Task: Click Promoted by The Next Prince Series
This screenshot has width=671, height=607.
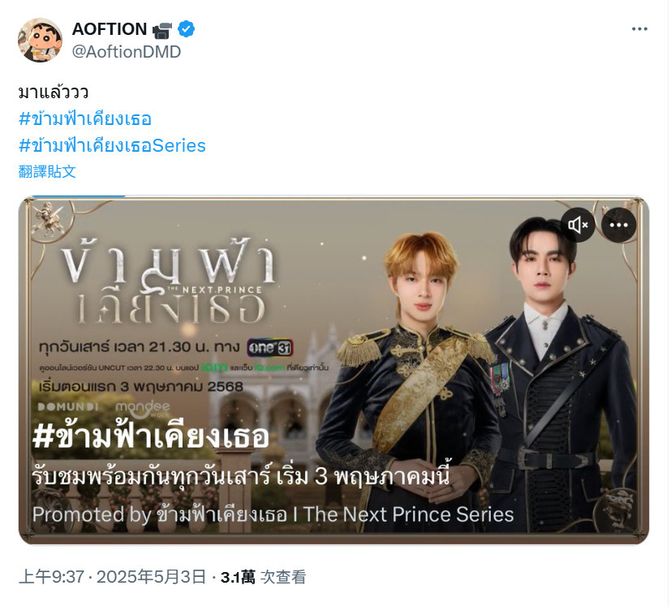Action: click(x=273, y=514)
